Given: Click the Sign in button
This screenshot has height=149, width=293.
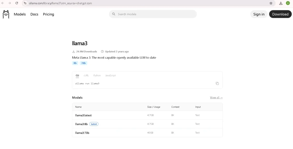Looking at the screenshot, I should pos(259,14).
